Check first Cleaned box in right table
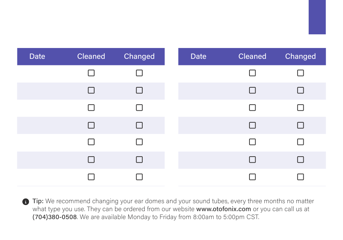343x240 pixels. [x=252, y=73]
